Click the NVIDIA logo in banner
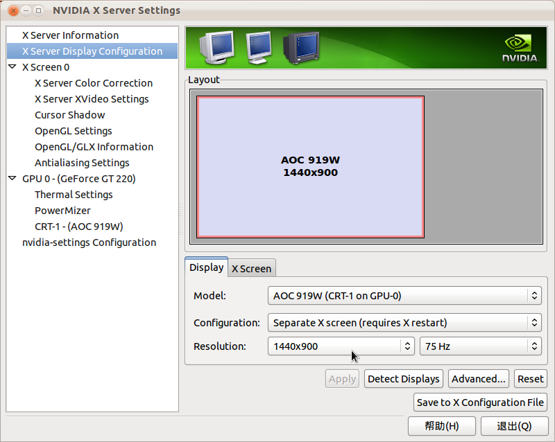This screenshot has width=555, height=442. [520, 48]
